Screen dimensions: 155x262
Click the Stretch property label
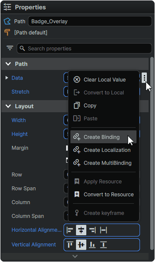tap(21, 92)
